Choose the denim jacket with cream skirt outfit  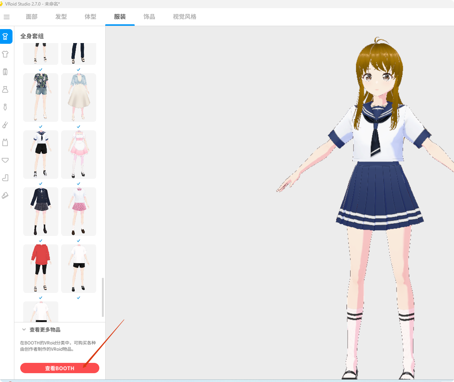pos(79,98)
